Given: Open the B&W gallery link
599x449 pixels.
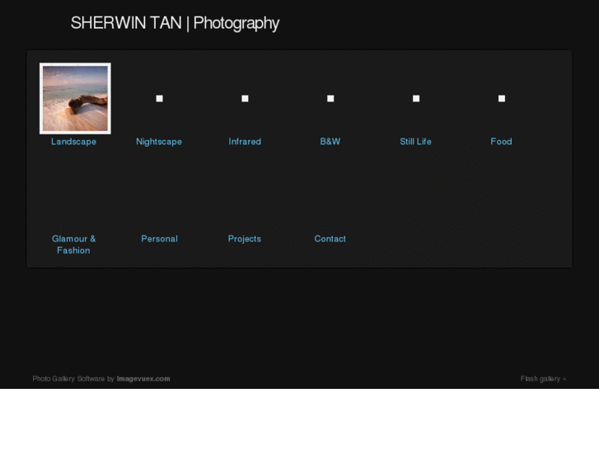Looking at the screenshot, I should coord(330,142).
